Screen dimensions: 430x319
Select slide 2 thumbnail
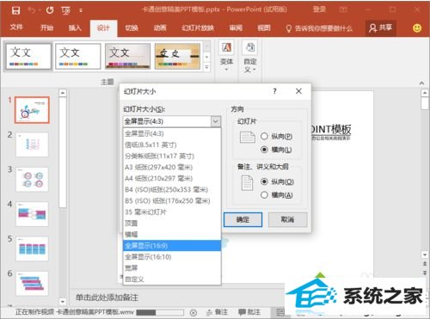click(32, 144)
